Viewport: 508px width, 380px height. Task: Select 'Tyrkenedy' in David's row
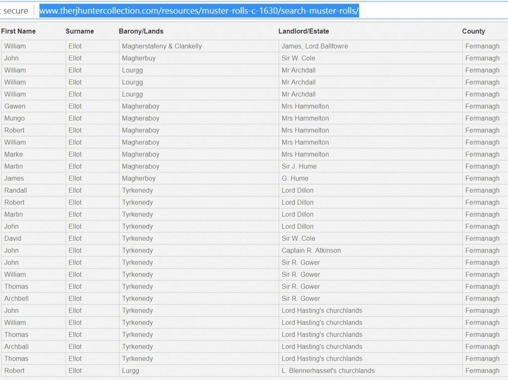pyautogui.click(x=137, y=238)
